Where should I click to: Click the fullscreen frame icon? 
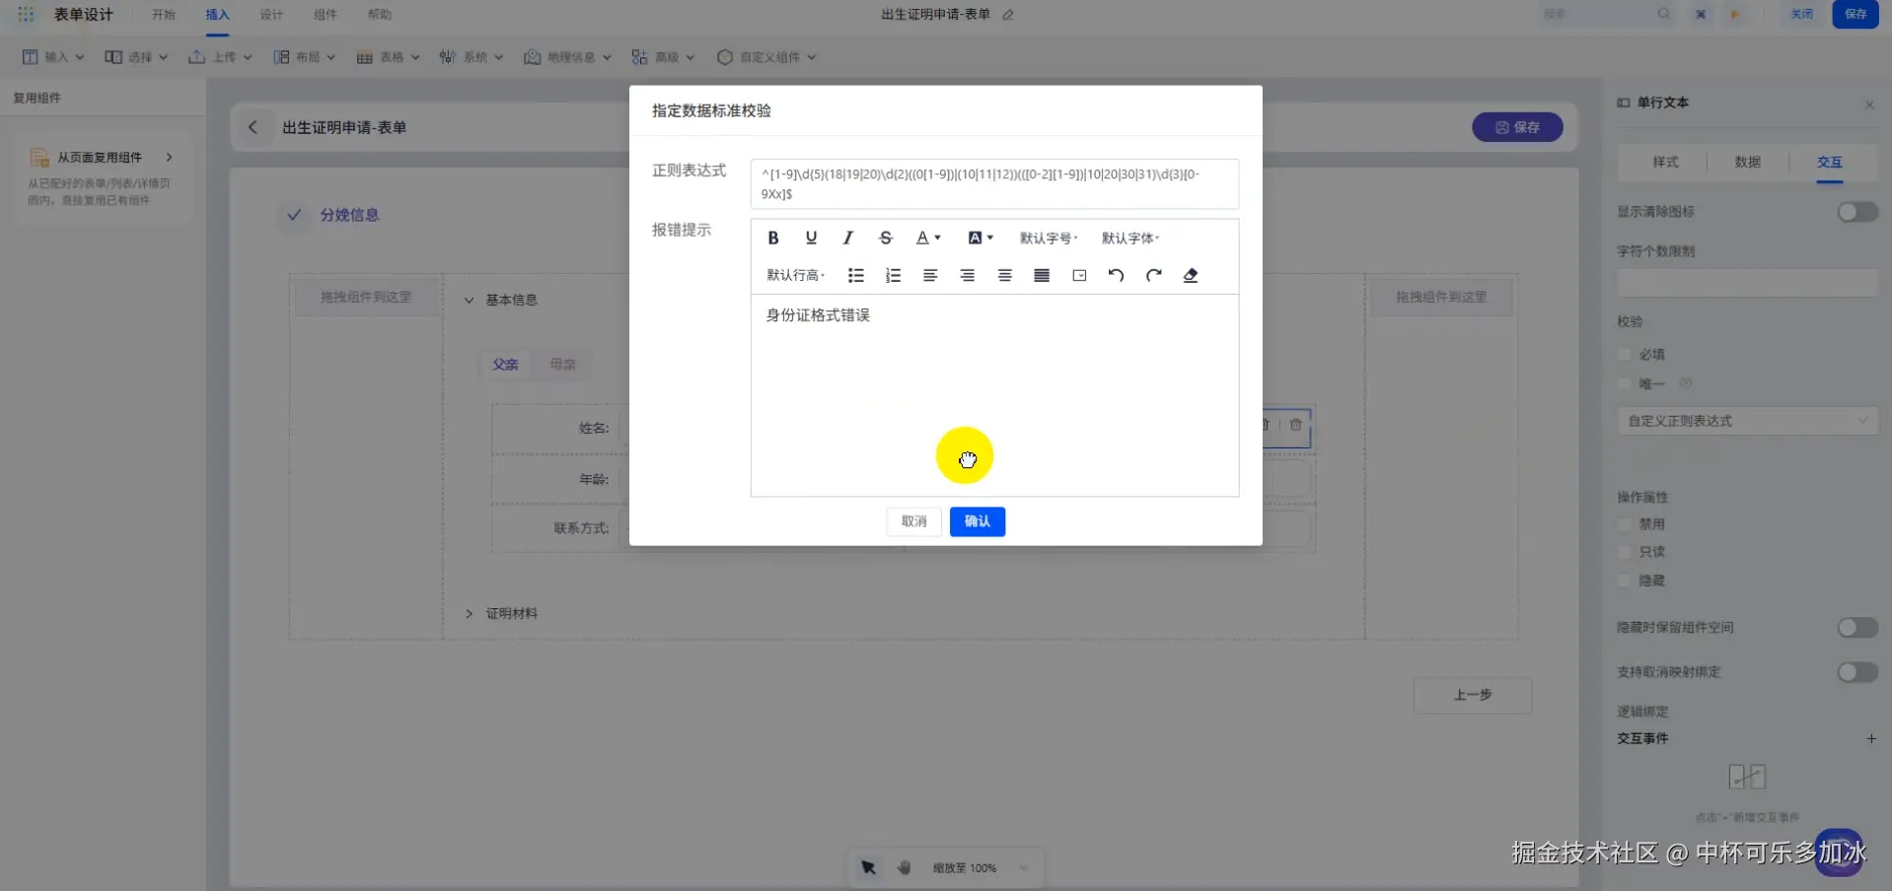point(1701,14)
